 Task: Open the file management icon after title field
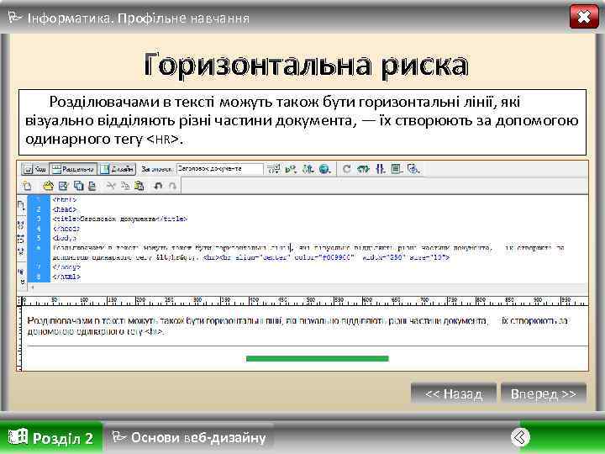(x=274, y=169)
